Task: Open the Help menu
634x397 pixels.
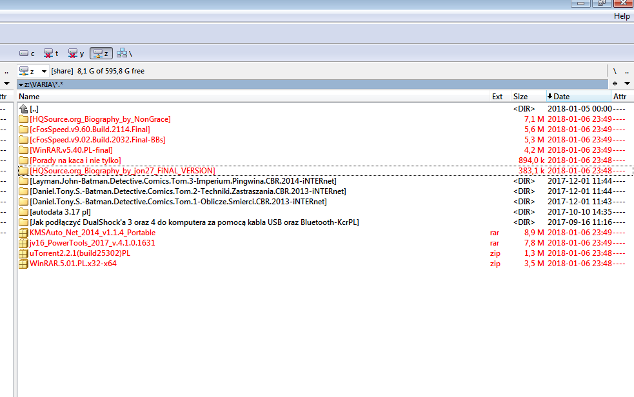Action: tap(622, 16)
